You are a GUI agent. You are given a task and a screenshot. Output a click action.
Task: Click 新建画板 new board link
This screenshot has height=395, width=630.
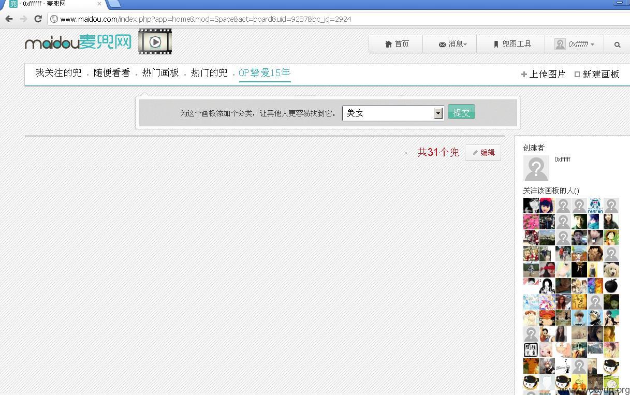[597, 74]
